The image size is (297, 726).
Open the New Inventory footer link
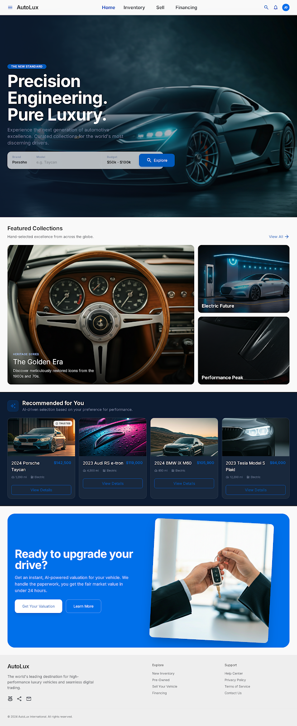point(163,673)
